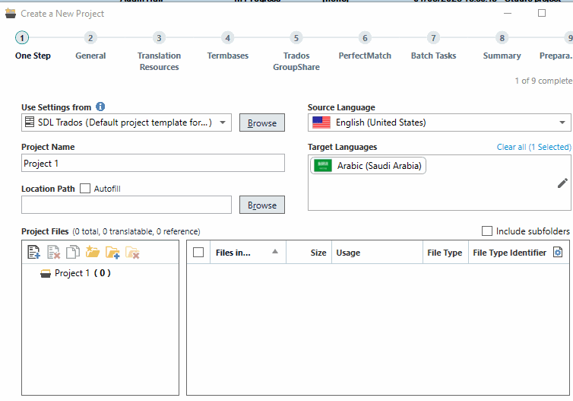Screen dimensions: 573x401
Task: Expand the Use Settings from dropdown arrow
Action: [x=223, y=123]
